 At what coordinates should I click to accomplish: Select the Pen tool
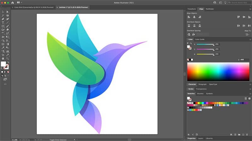[3, 19]
